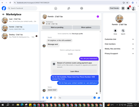Expand the Customize chat section
The width and height of the screenshot is (139, 107).
[119, 39]
